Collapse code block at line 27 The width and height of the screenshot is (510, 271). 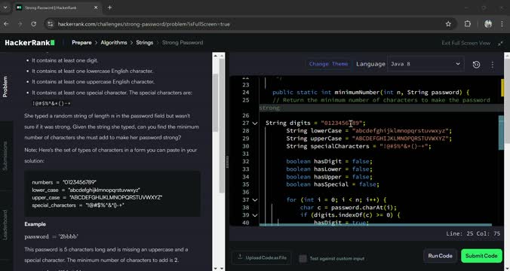coord(255,123)
